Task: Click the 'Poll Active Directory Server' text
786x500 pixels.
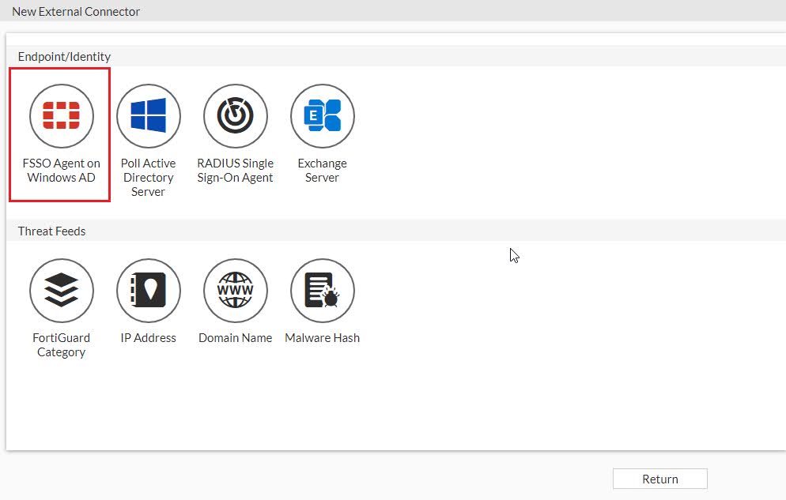Action: 149,177
